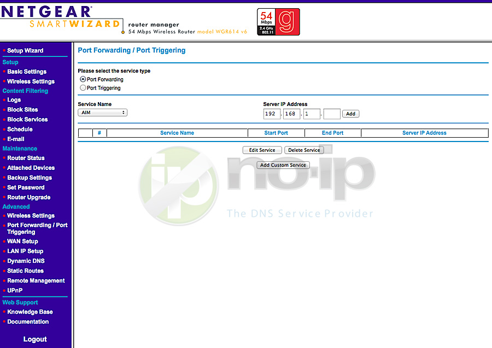Click the Setup section heading in sidebar

10,62
